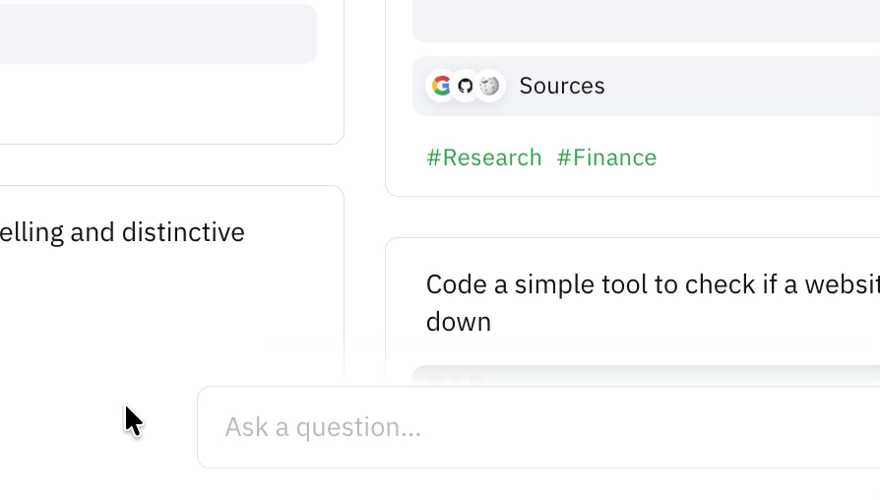Click the Google icon in Sources
Screen dimensions: 880x500
pyautogui.click(x=441, y=86)
